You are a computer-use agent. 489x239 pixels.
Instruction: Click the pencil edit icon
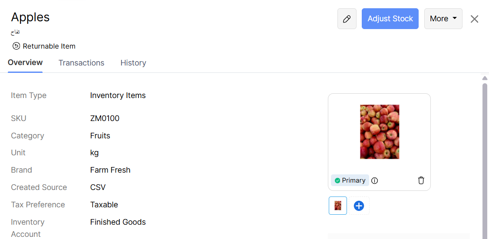[347, 19]
